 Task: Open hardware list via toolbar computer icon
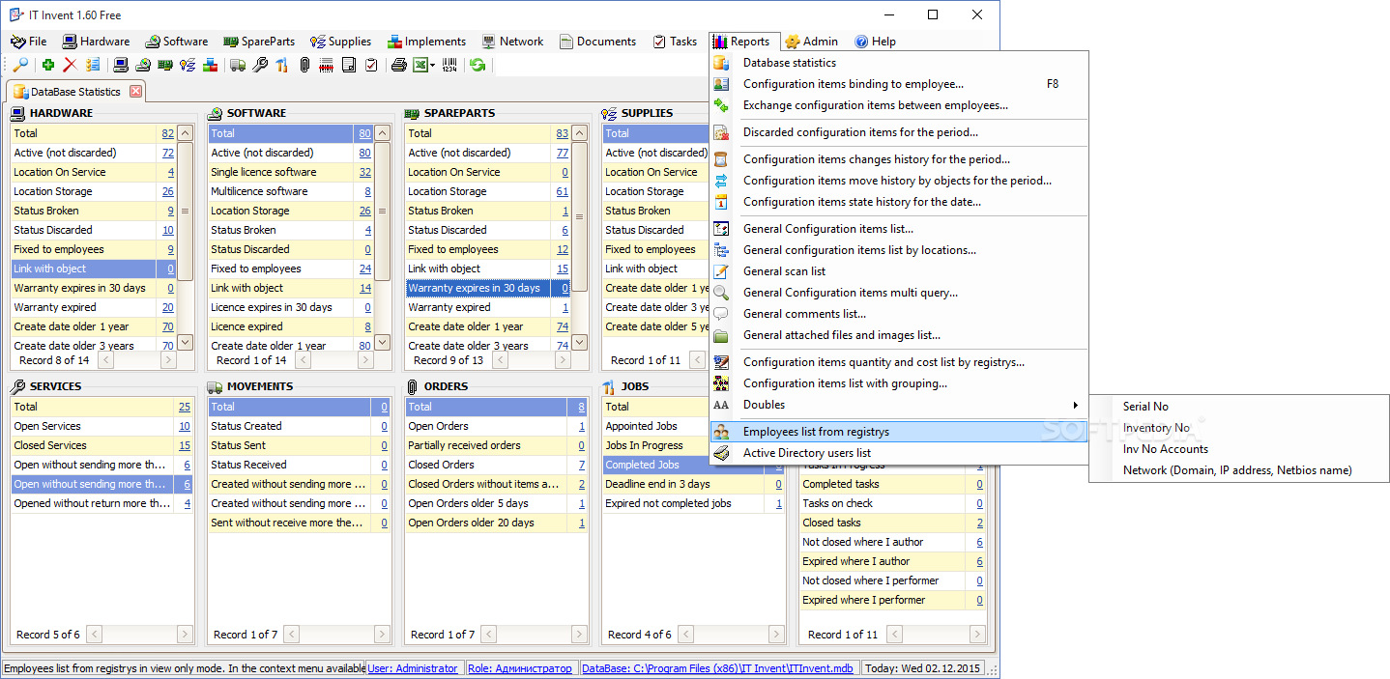click(x=121, y=65)
